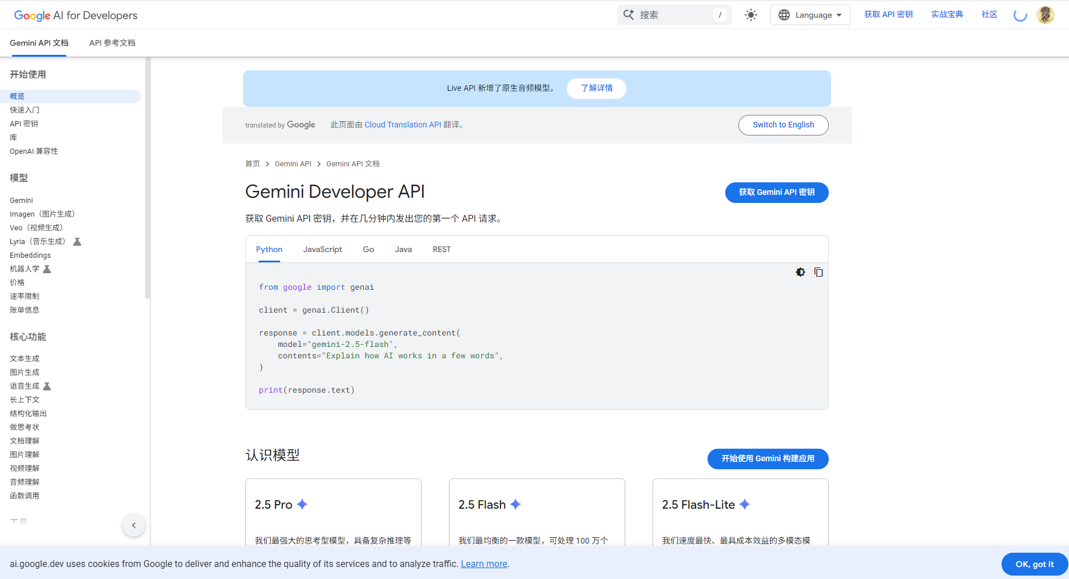Open 文本生成 in the sidebar

coord(25,359)
